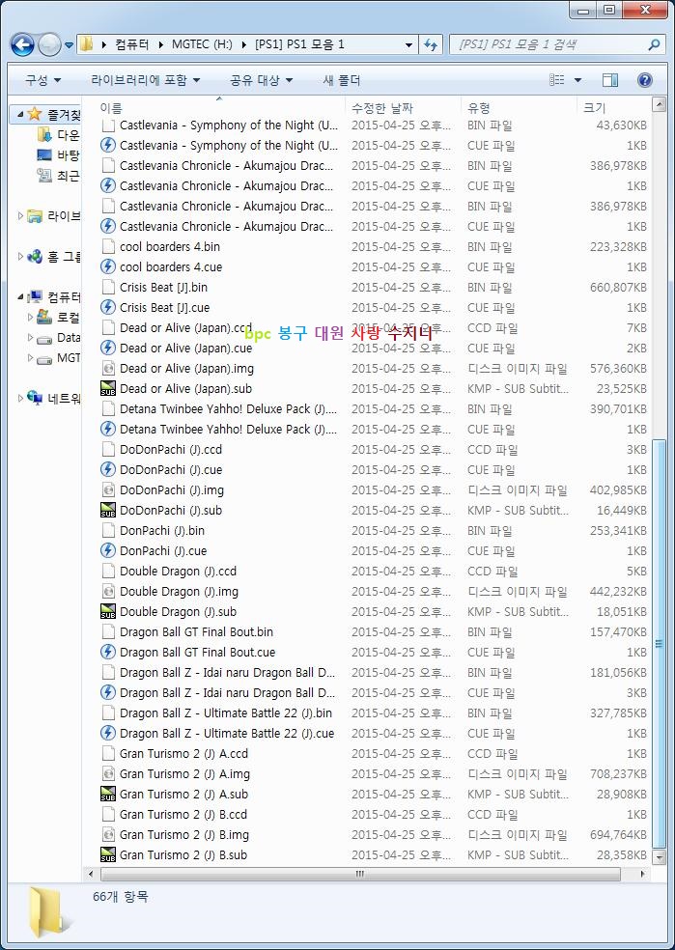The height and width of the screenshot is (950, 675).
Task: Open the 다운로드 folder in sidebar
Action: (x=58, y=134)
